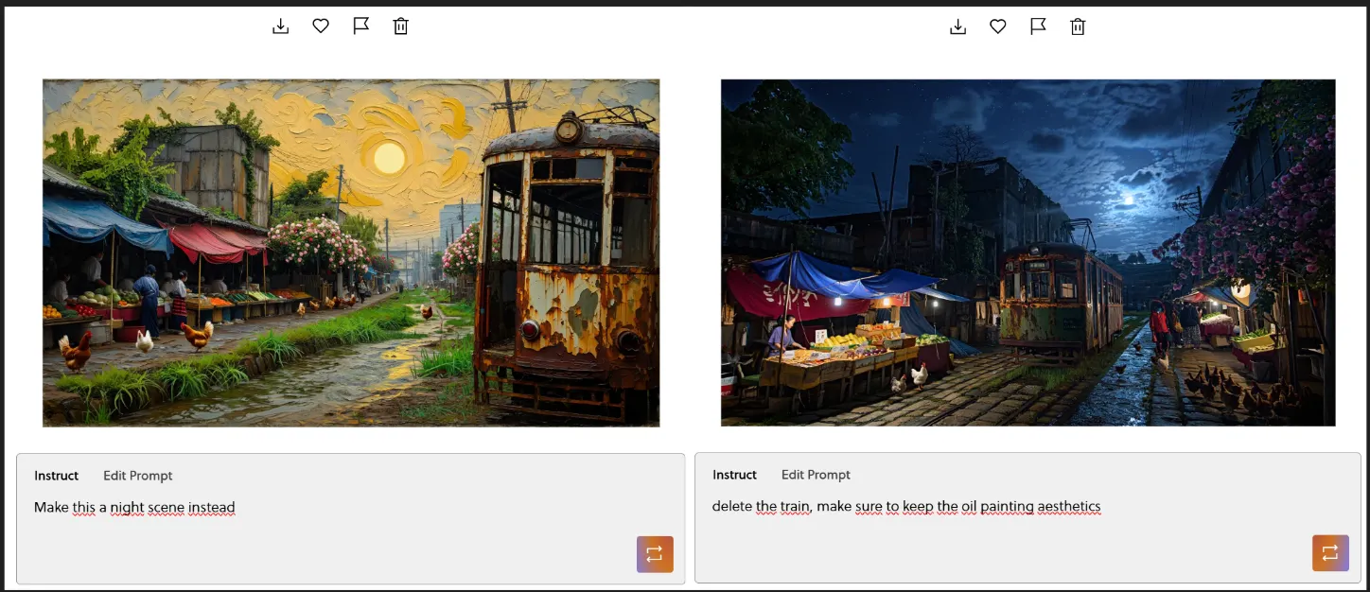Select the Instruct tab under left image
Image resolution: width=1370 pixels, height=592 pixels.
pos(57,476)
